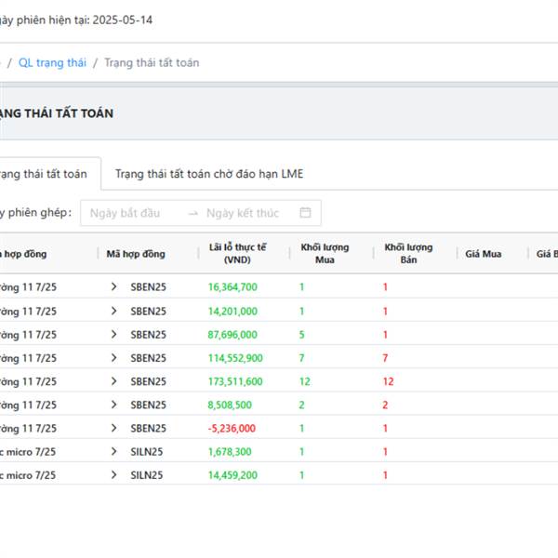This screenshot has height=558, width=558.
Task: Sort by Khối lượng Mua header
Action: click(325, 253)
